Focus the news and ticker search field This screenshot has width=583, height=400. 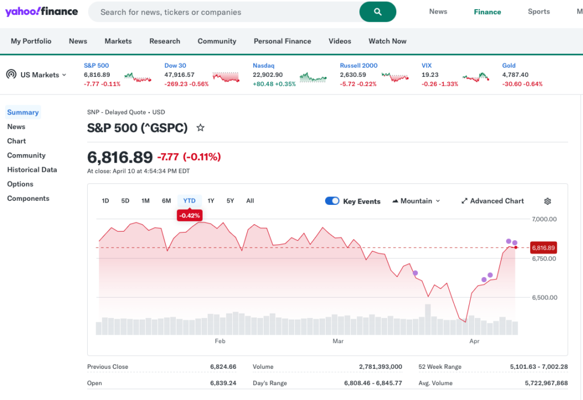click(225, 12)
